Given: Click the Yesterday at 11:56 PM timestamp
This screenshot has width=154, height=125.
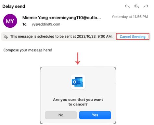Looking at the screenshot, I should pyautogui.click(x=130, y=17).
